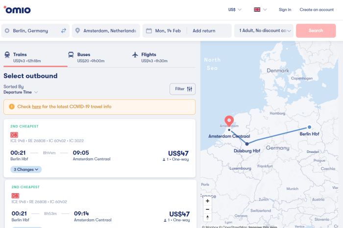Reset map bearing with compass button
Viewport: 343px width, 228px height.
(207, 218)
